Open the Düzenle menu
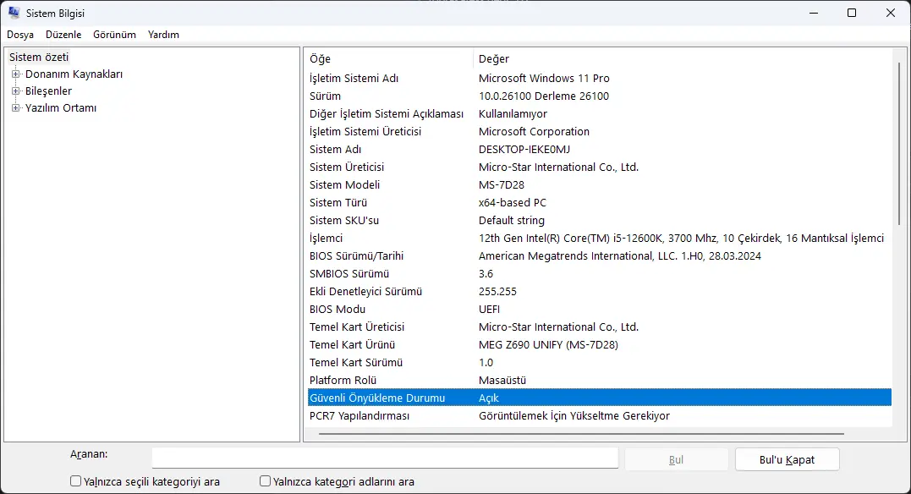Viewport: 911px width, 494px height. (63, 35)
